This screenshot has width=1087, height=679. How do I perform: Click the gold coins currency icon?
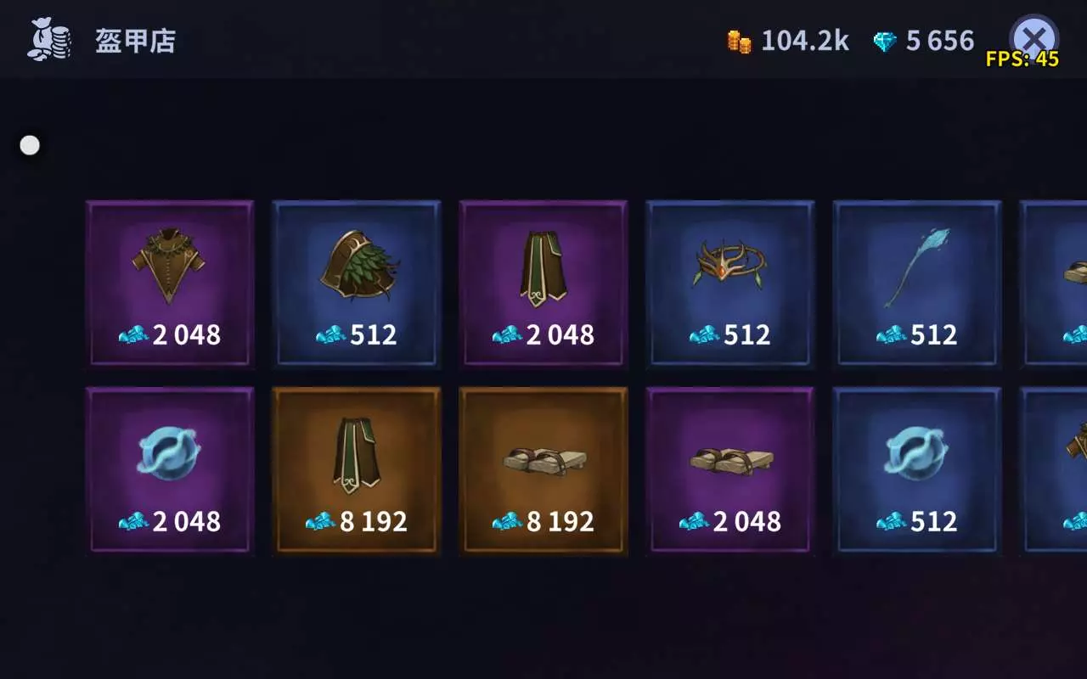[x=740, y=42]
